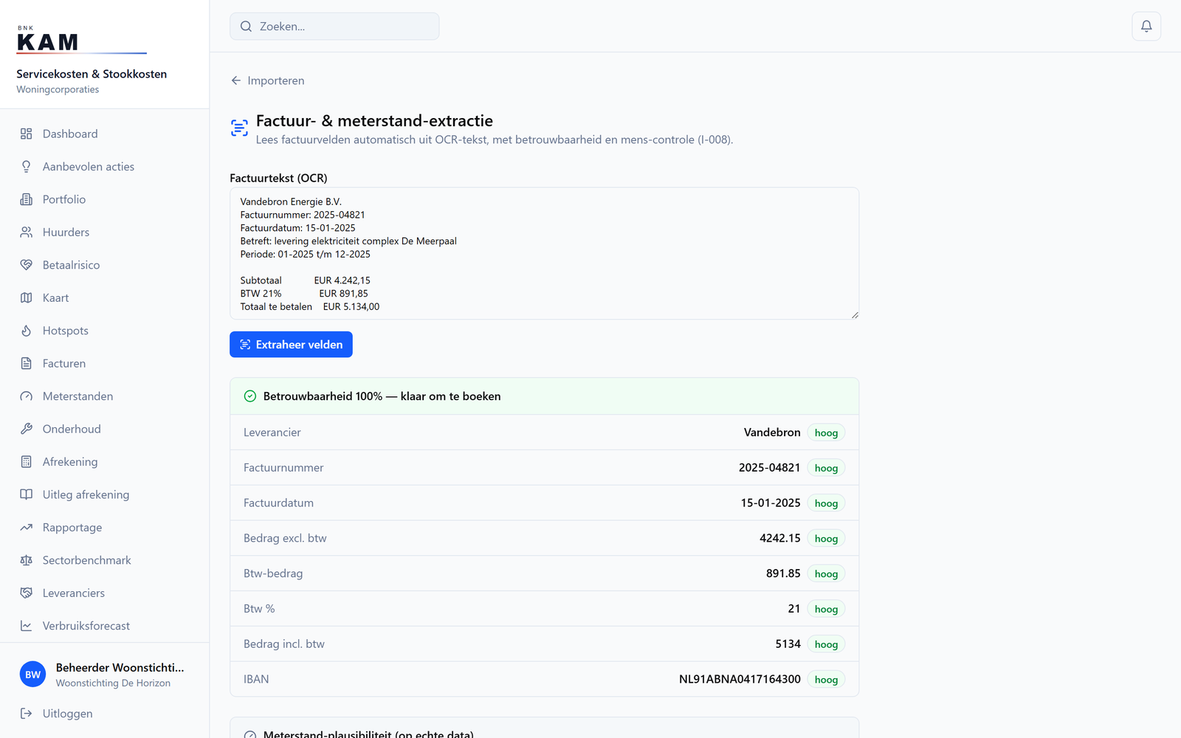Click the Factuurdatum value 15-01-2025
The image size is (1181, 738).
771,503
